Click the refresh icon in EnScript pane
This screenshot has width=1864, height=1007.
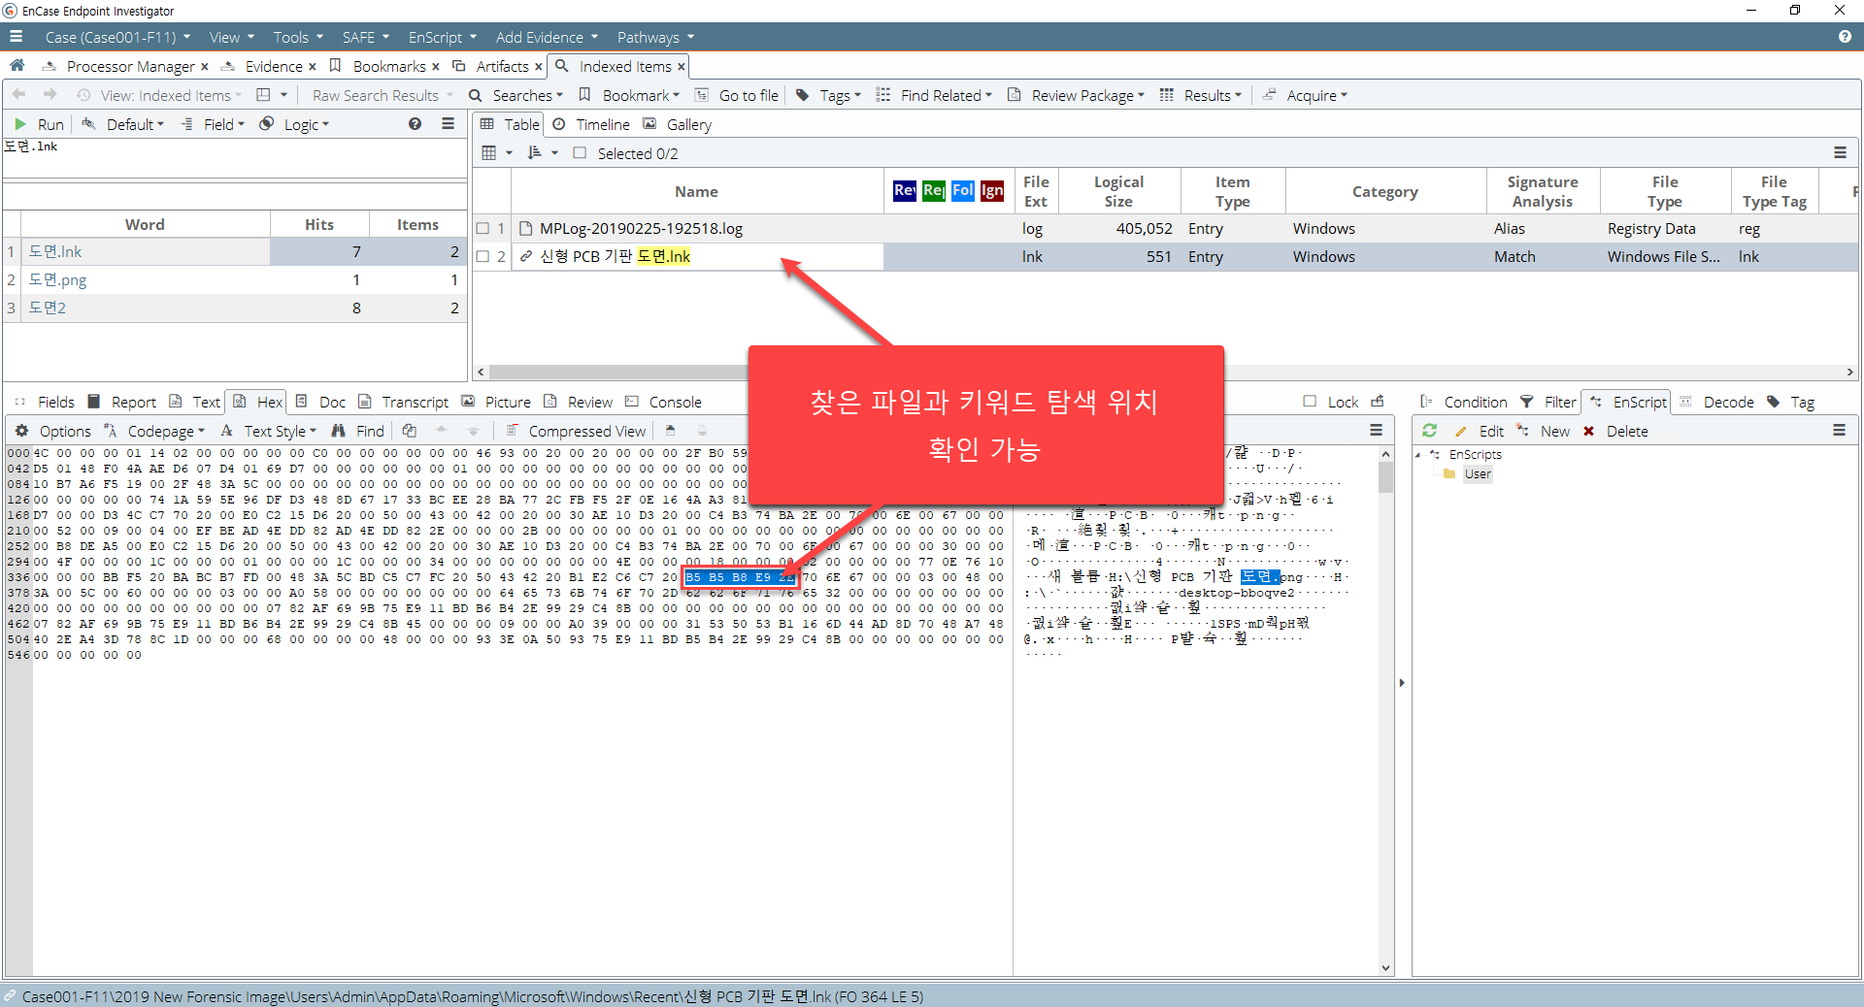click(1429, 431)
